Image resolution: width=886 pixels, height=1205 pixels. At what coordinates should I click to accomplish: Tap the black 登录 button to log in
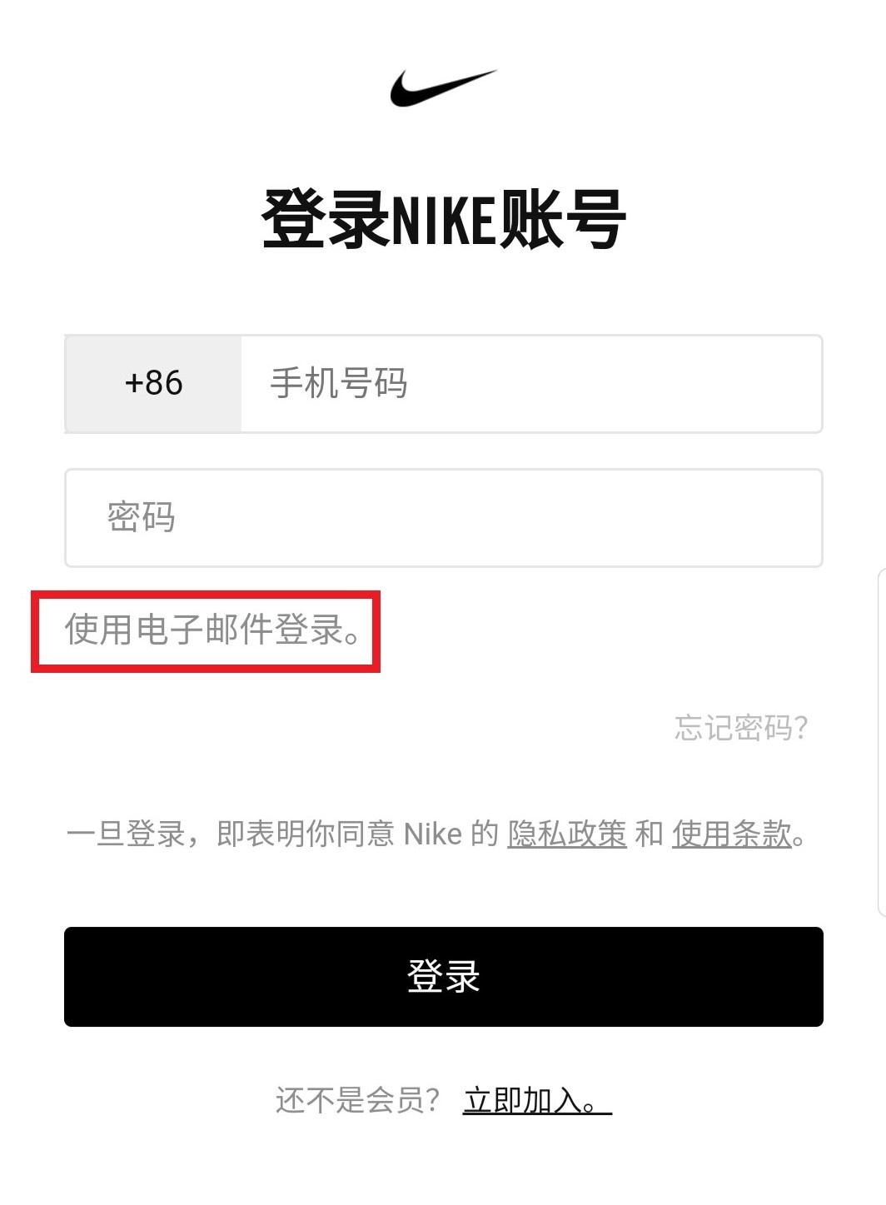tap(443, 977)
